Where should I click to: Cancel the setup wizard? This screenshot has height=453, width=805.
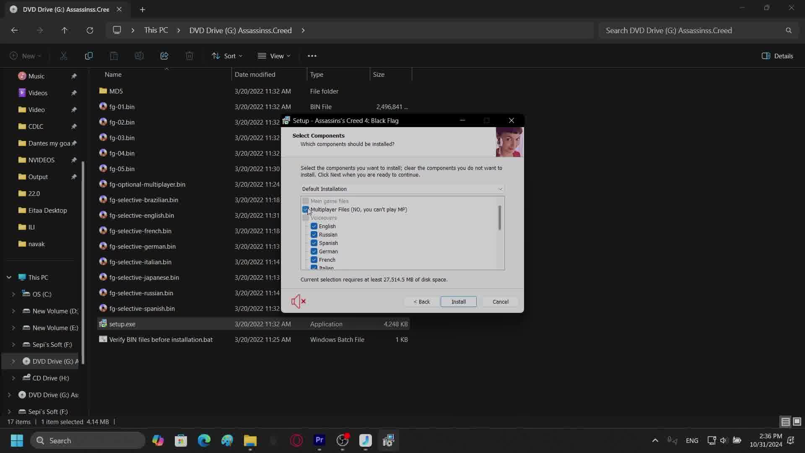tap(500, 302)
